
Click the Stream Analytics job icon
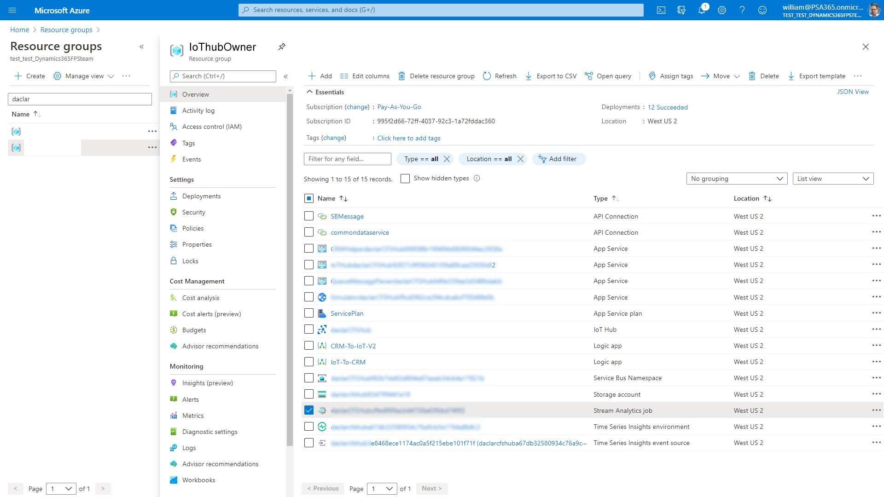(x=322, y=410)
